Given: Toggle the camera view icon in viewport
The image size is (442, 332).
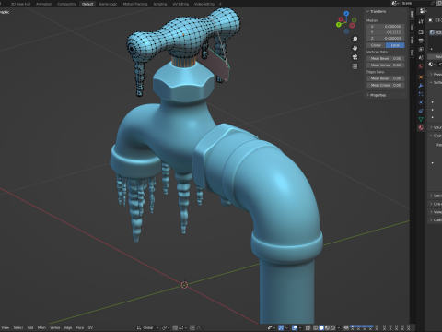Looking at the screenshot, I should [x=355, y=57].
